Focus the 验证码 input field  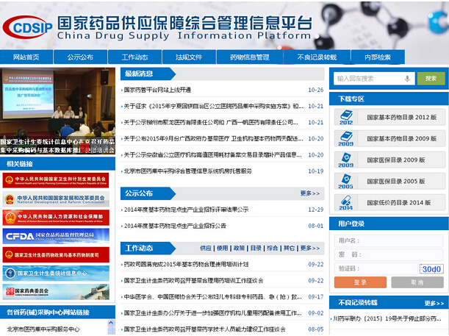pyautogui.click(x=376, y=268)
